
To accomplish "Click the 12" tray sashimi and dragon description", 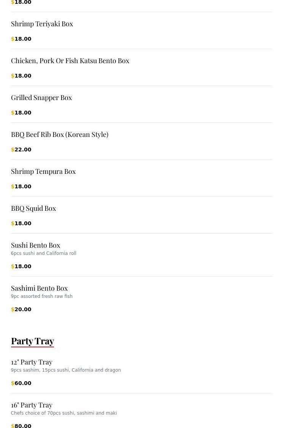I will point(66,370).
